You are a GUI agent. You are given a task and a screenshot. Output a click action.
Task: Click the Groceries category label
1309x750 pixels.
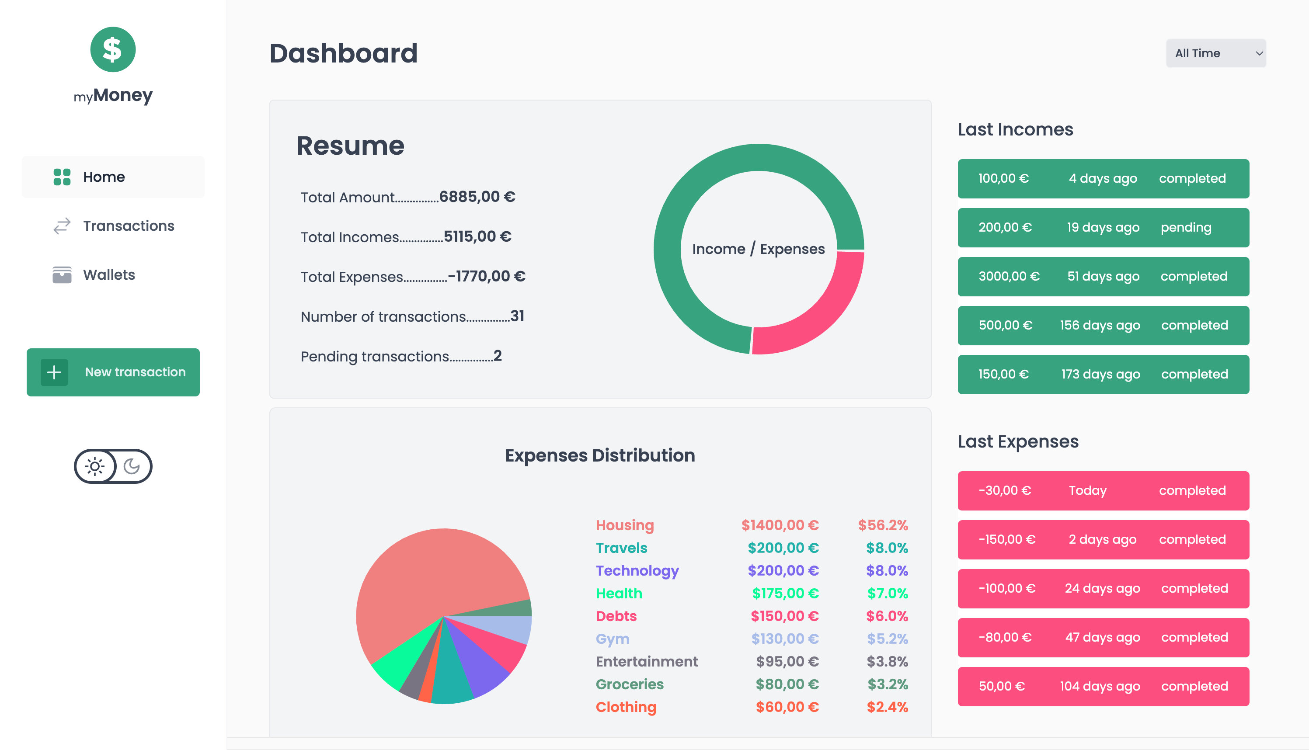[x=630, y=684]
